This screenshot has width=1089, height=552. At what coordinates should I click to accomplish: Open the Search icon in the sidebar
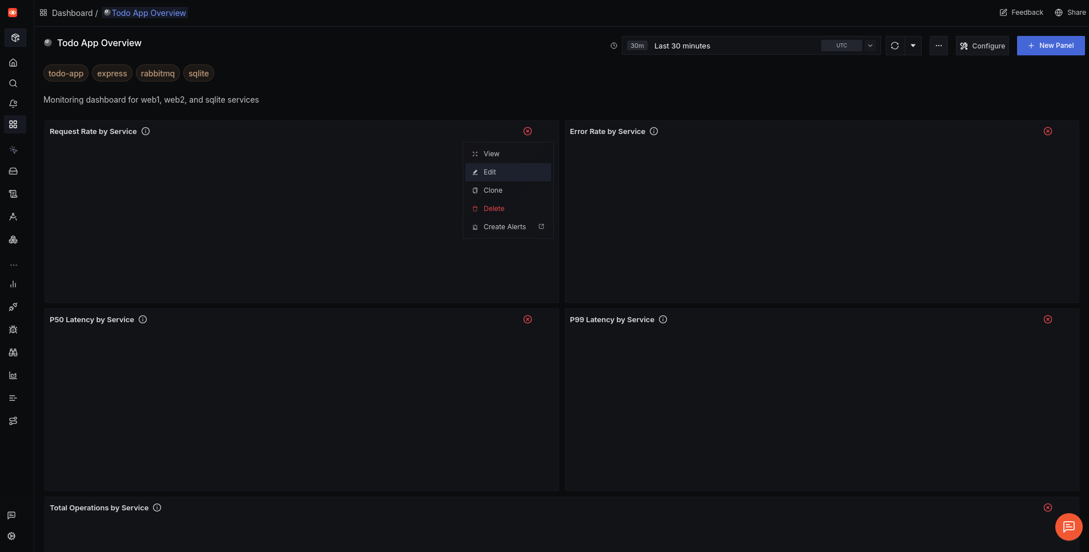pyautogui.click(x=13, y=83)
